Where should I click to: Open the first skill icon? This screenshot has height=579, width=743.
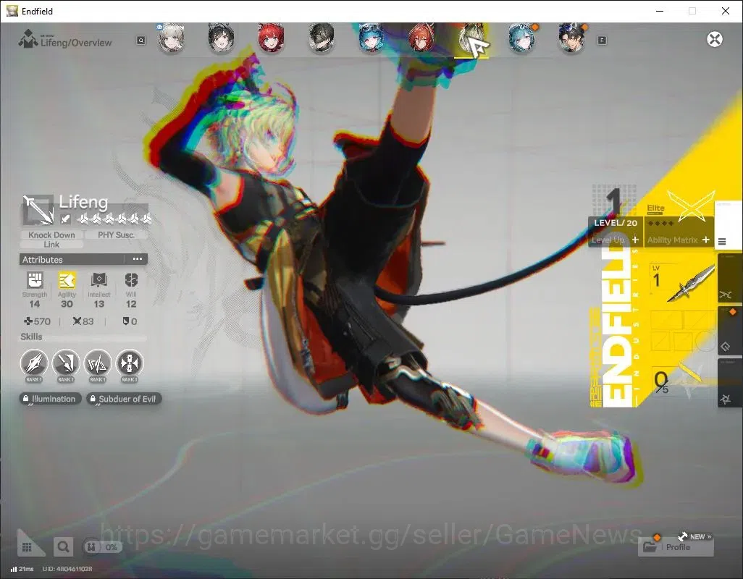[x=34, y=363]
